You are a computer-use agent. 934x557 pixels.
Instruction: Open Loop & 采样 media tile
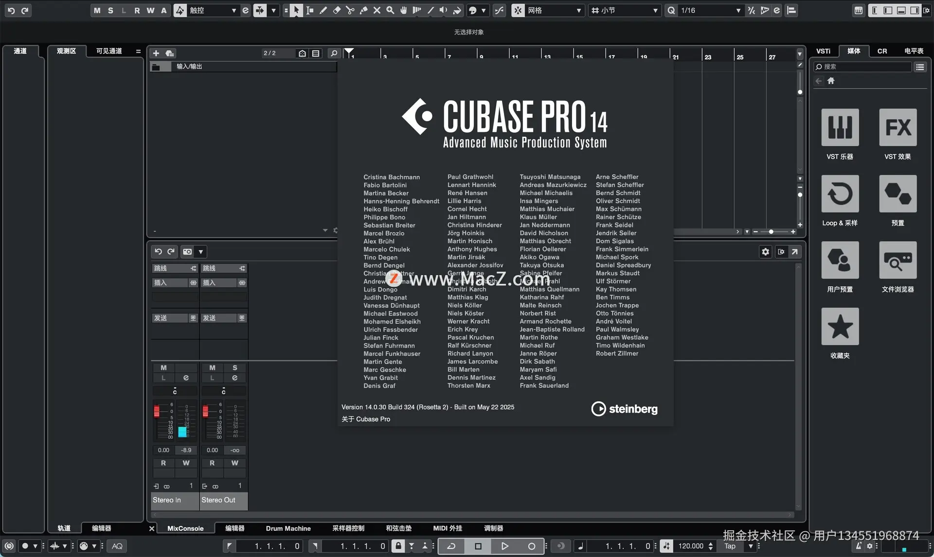point(840,194)
